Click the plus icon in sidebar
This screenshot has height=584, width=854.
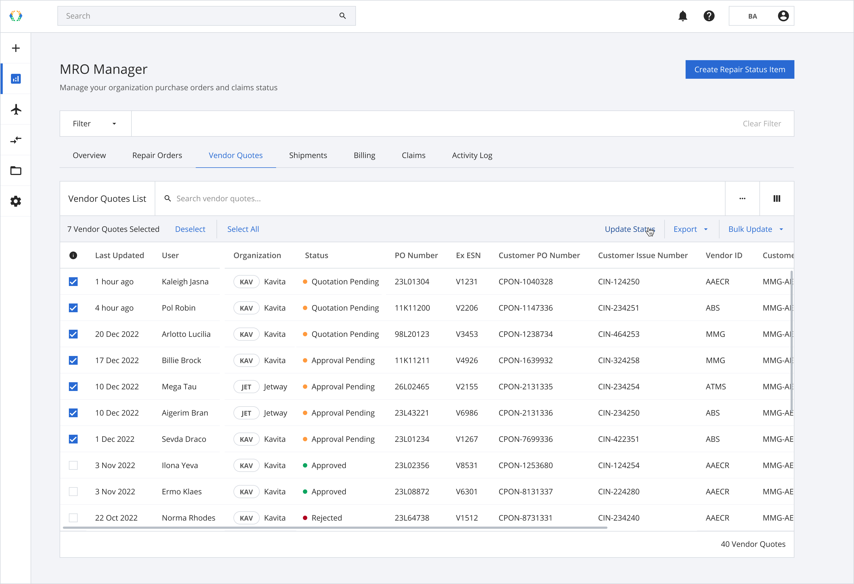point(16,48)
